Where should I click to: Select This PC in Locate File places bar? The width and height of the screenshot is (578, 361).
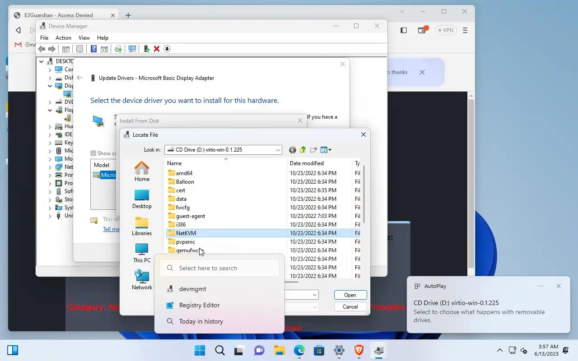pos(142,253)
